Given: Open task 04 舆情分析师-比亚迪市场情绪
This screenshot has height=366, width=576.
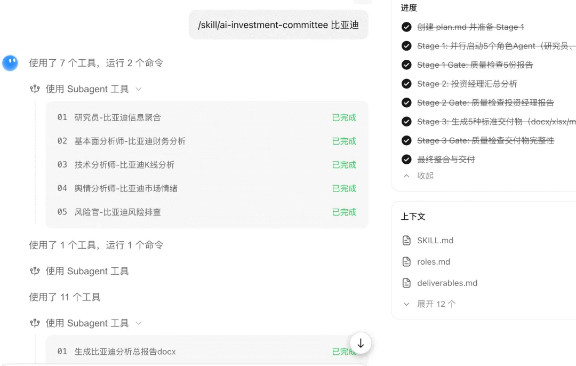Looking at the screenshot, I should click(207, 188).
